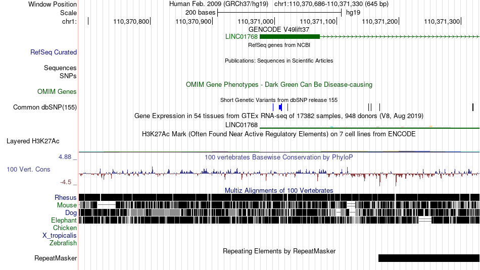
Task: Open Layered H3K27Ac track label
Action: [x=33, y=141]
